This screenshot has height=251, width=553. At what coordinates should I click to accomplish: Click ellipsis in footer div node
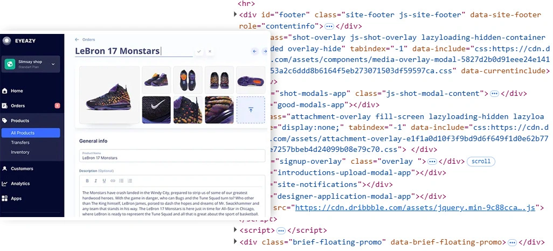click(329, 26)
